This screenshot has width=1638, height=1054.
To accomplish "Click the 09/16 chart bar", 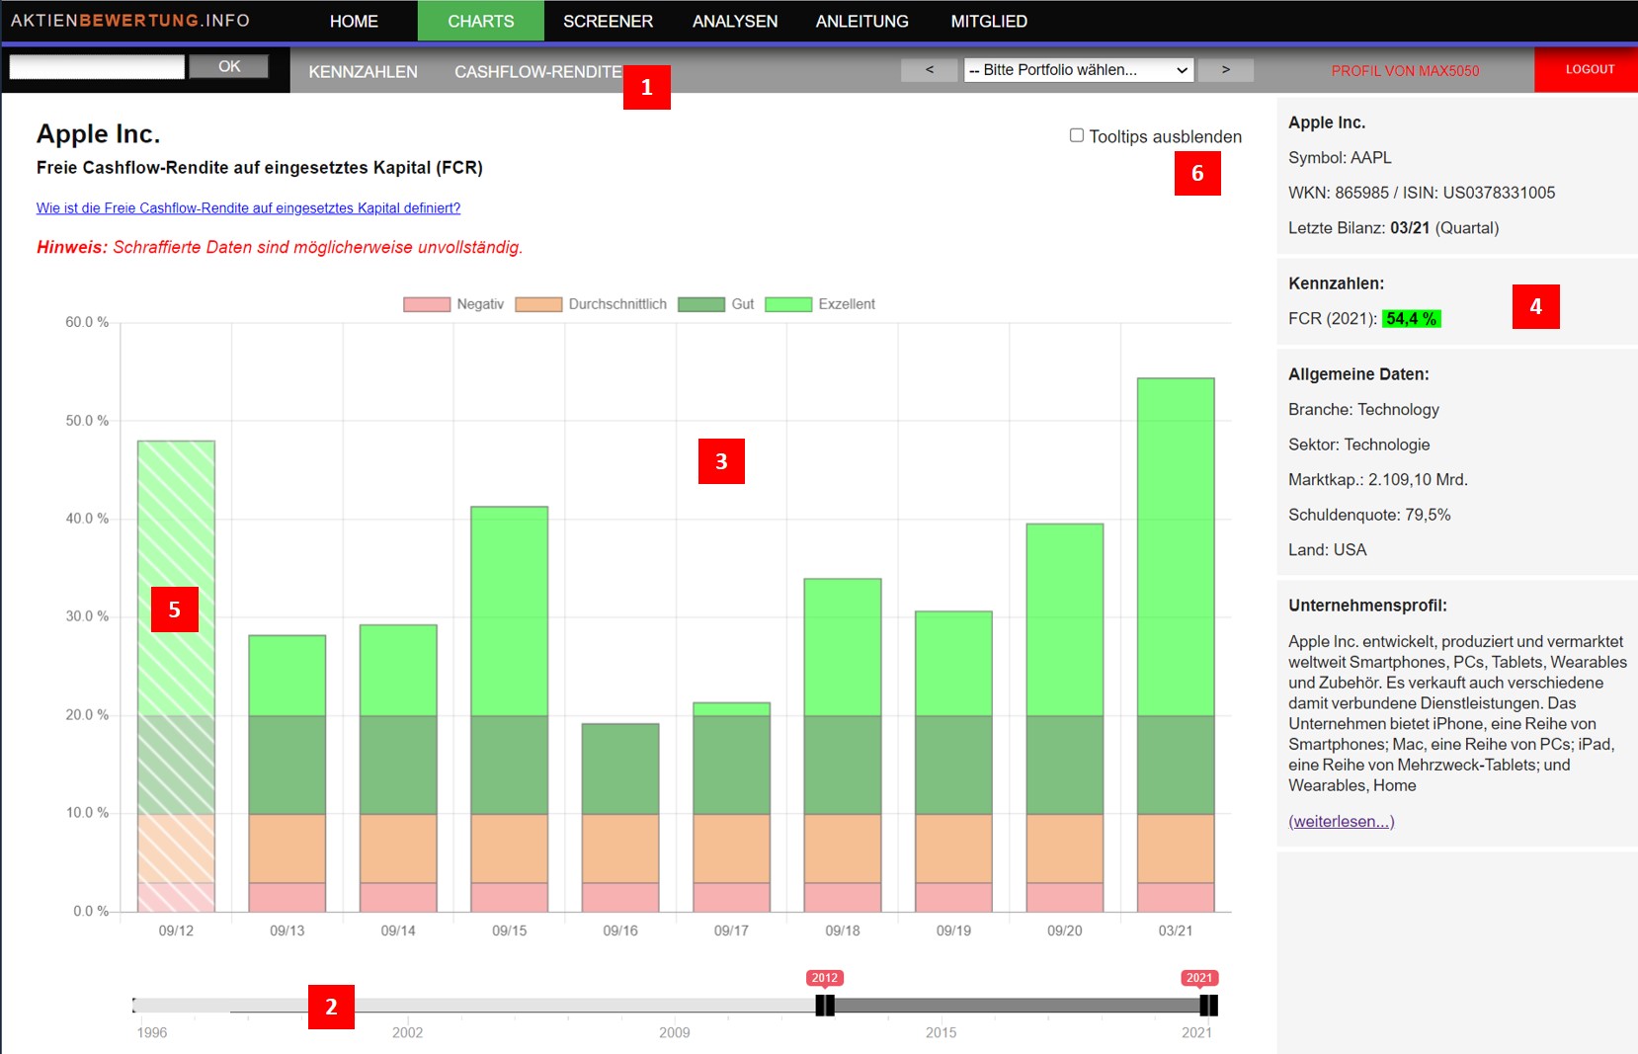I will 620,818.
